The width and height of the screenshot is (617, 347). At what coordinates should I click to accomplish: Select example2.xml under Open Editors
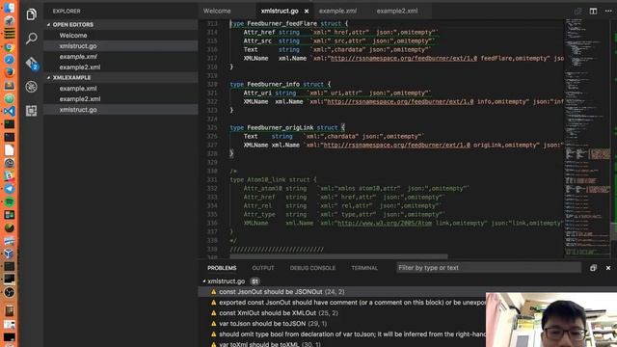pos(121,67)
